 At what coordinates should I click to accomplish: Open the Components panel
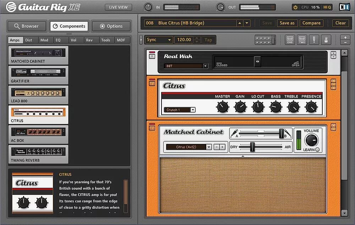click(x=69, y=26)
